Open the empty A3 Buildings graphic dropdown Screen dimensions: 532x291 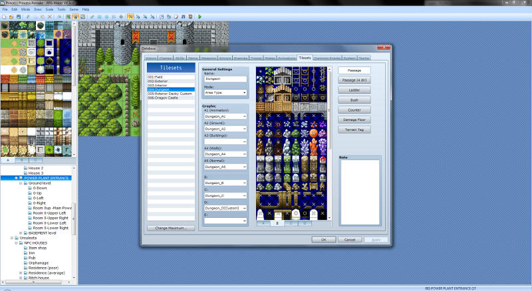pyautogui.click(x=225, y=142)
